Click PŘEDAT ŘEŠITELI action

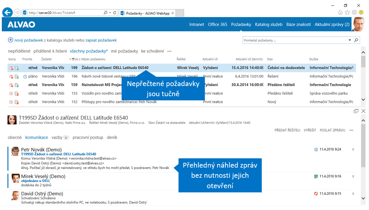[287, 130]
